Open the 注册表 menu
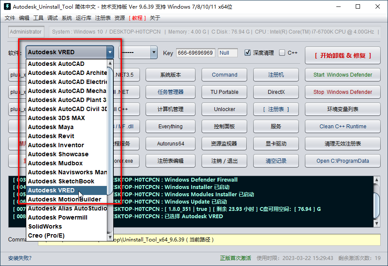388x266 pixels. click(102, 18)
